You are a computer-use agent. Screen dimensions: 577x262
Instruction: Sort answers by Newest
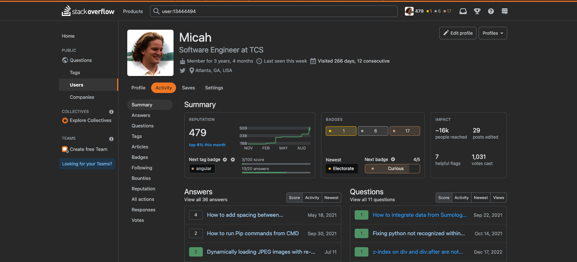point(331,198)
